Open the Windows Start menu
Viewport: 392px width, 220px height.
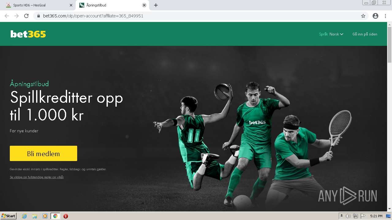tap(9, 216)
